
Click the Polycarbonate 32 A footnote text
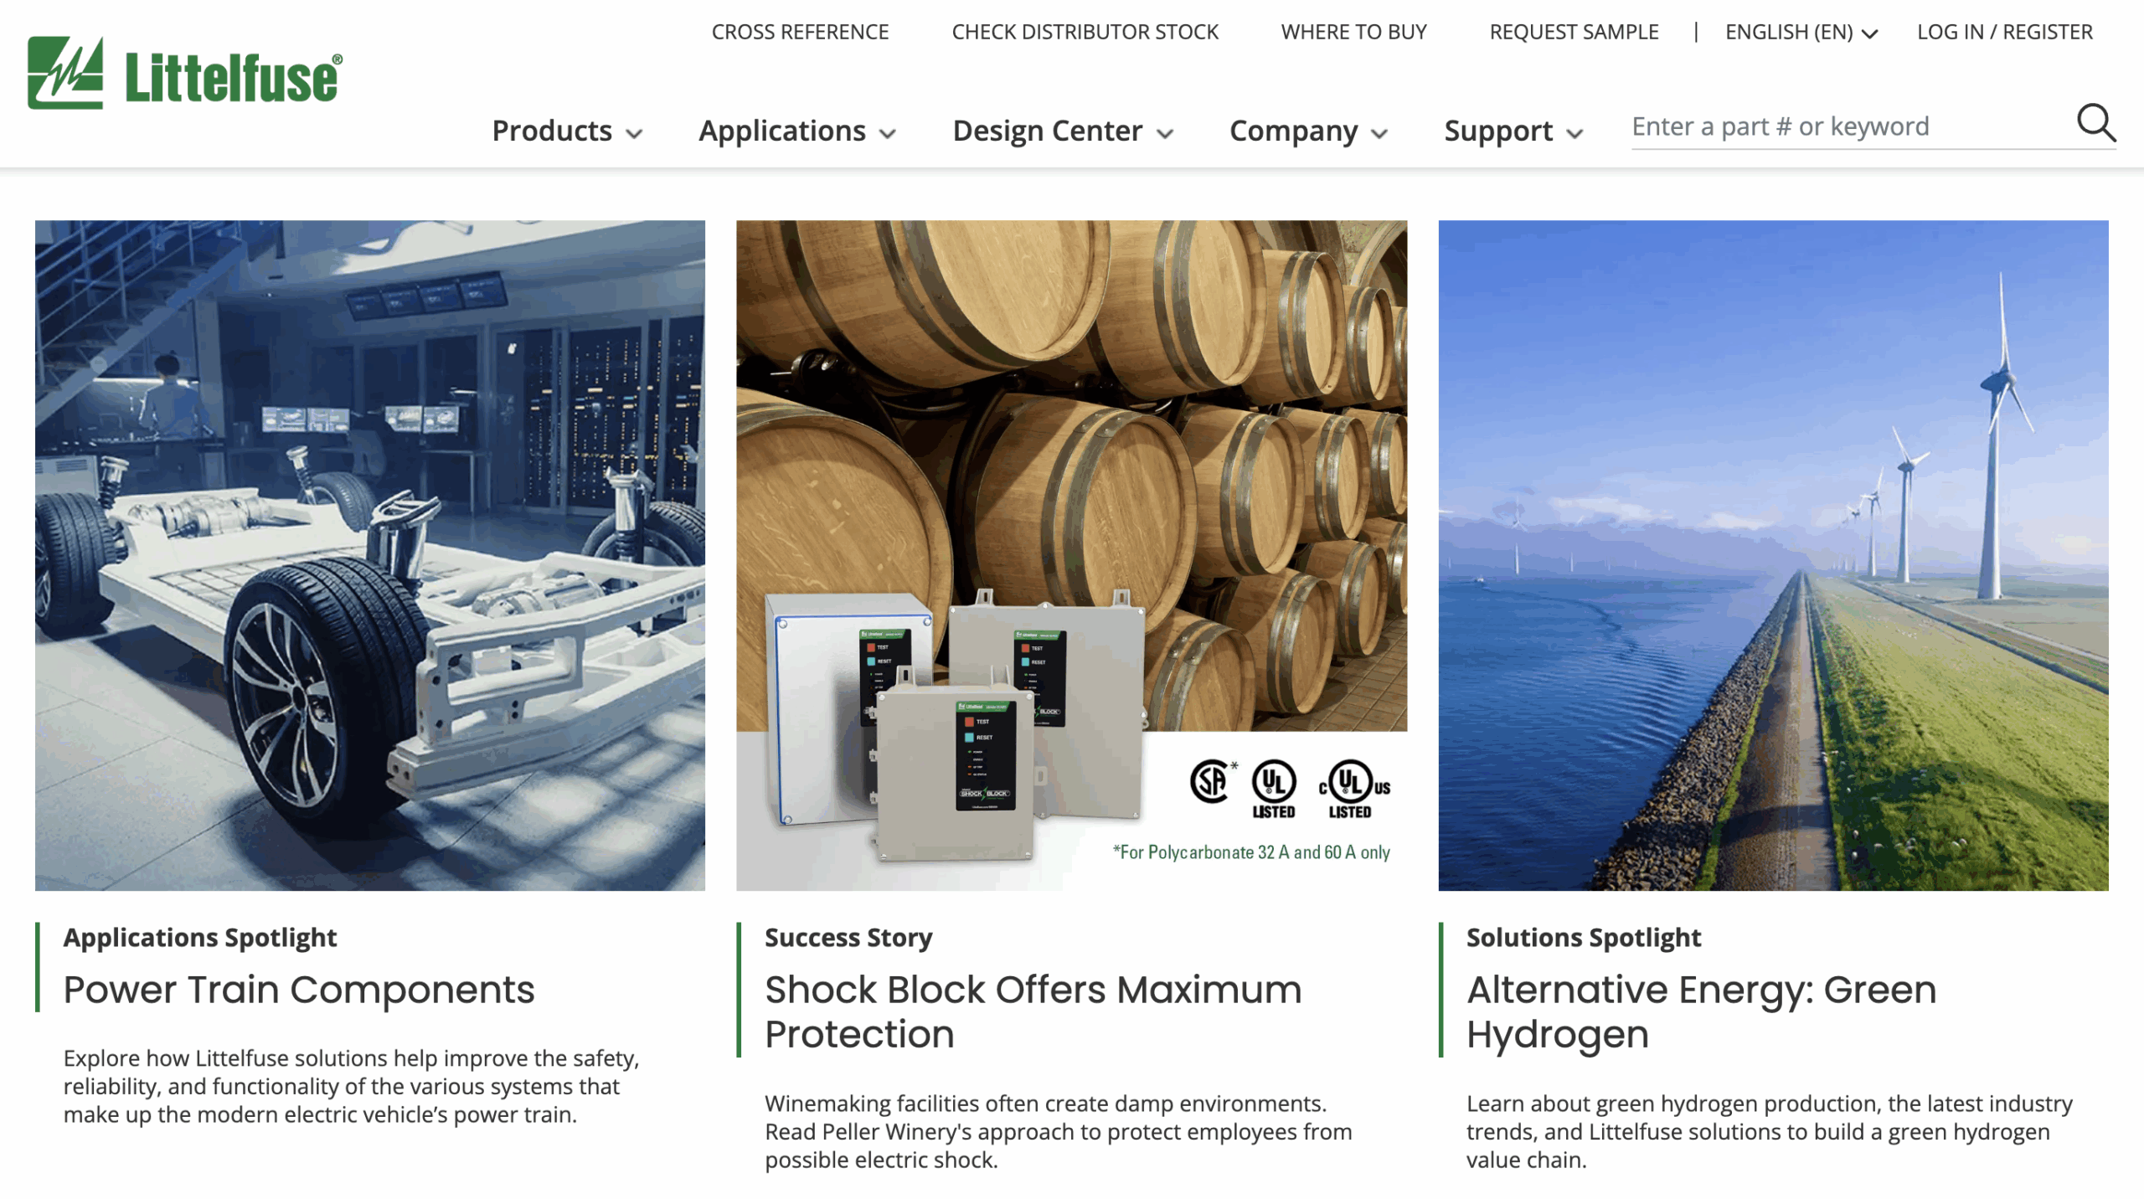(1251, 852)
